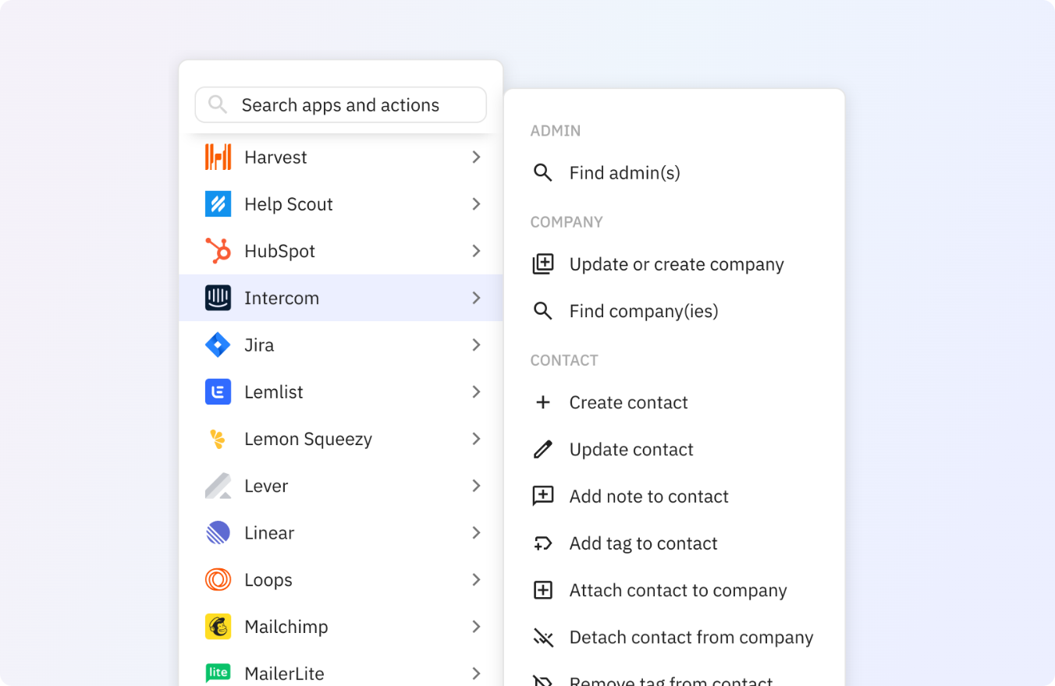Screen dimensions: 1055x686
Task: Select Help Scout from the apps list
Action: (x=341, y=204)
